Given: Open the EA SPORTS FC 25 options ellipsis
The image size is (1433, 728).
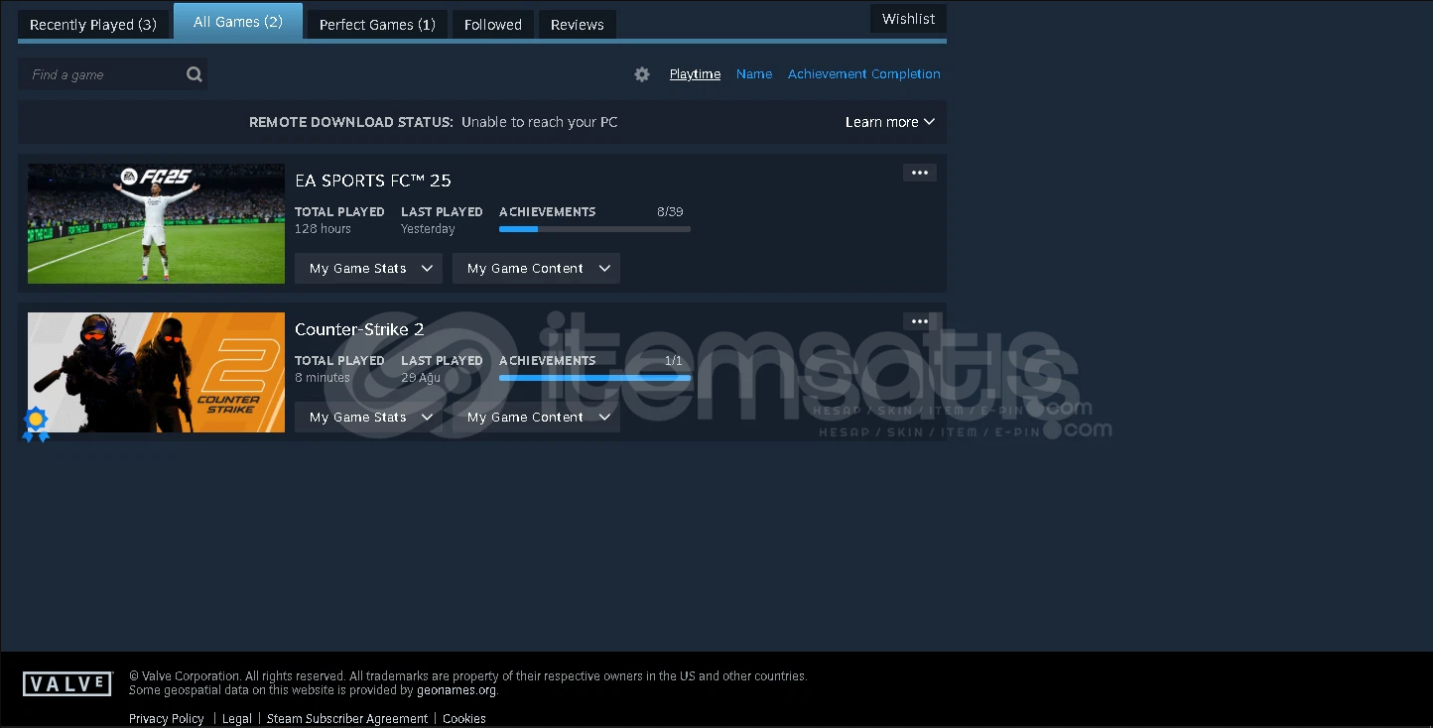Looking at the screenshot, I should coord(920,173).
